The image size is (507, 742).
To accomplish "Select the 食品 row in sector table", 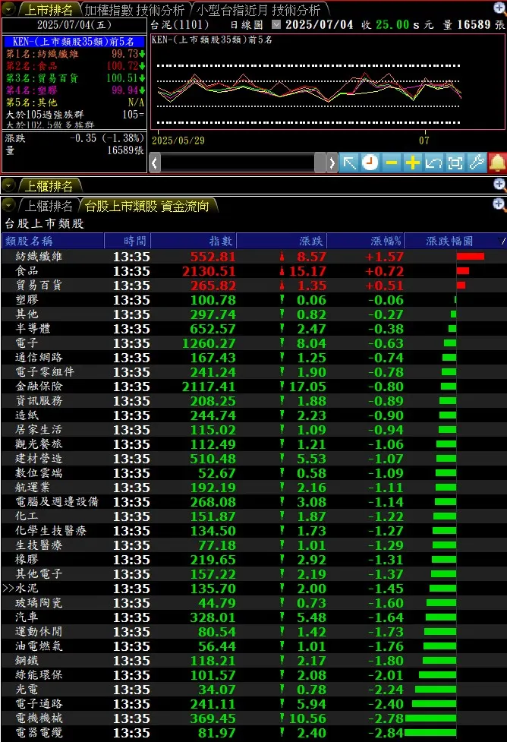I will pos(253,271).
